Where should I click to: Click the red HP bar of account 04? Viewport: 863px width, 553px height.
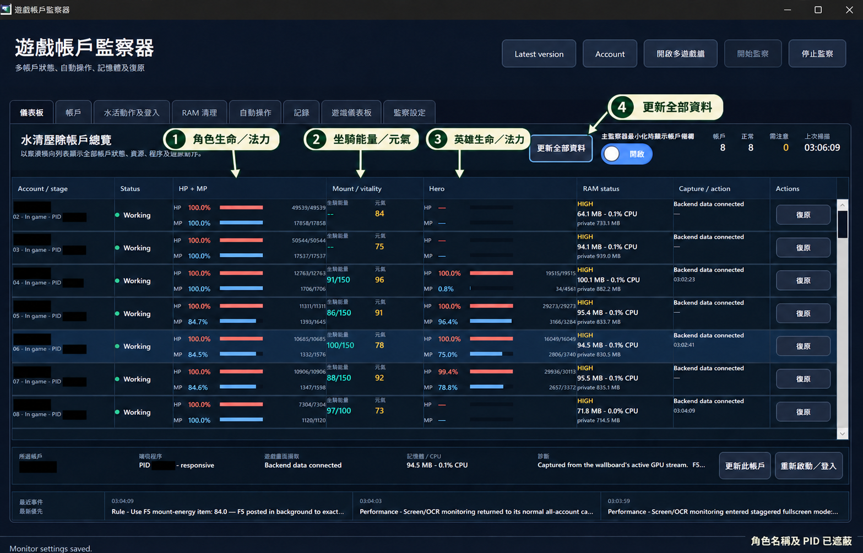coord(241,273)
